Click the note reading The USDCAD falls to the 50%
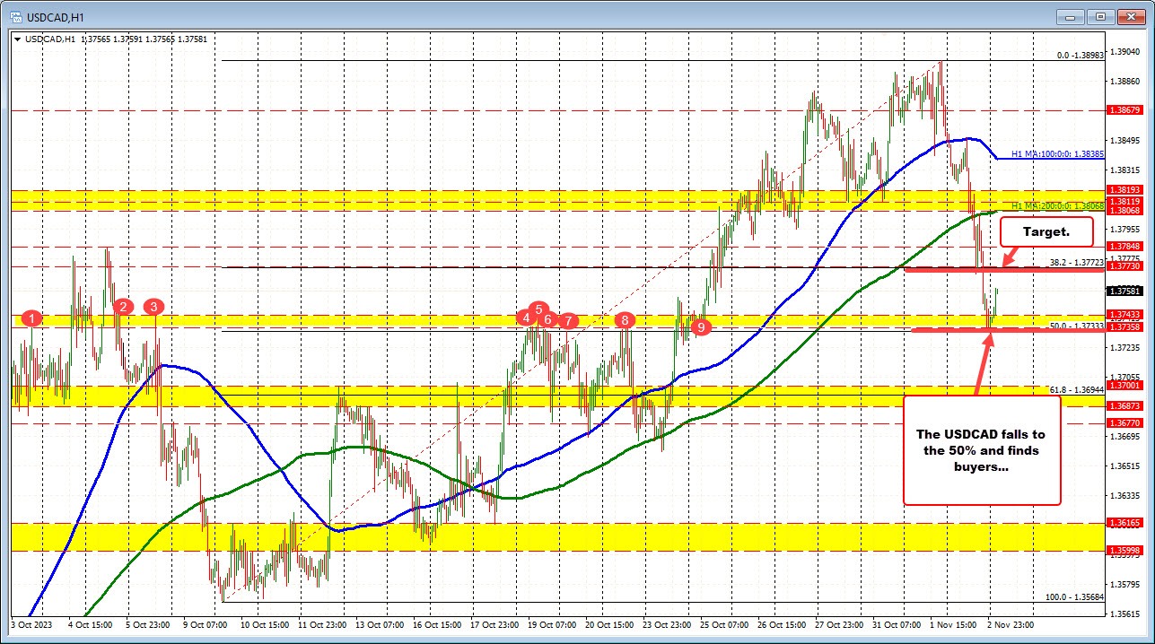1155x644 pixels. point(982,451)
